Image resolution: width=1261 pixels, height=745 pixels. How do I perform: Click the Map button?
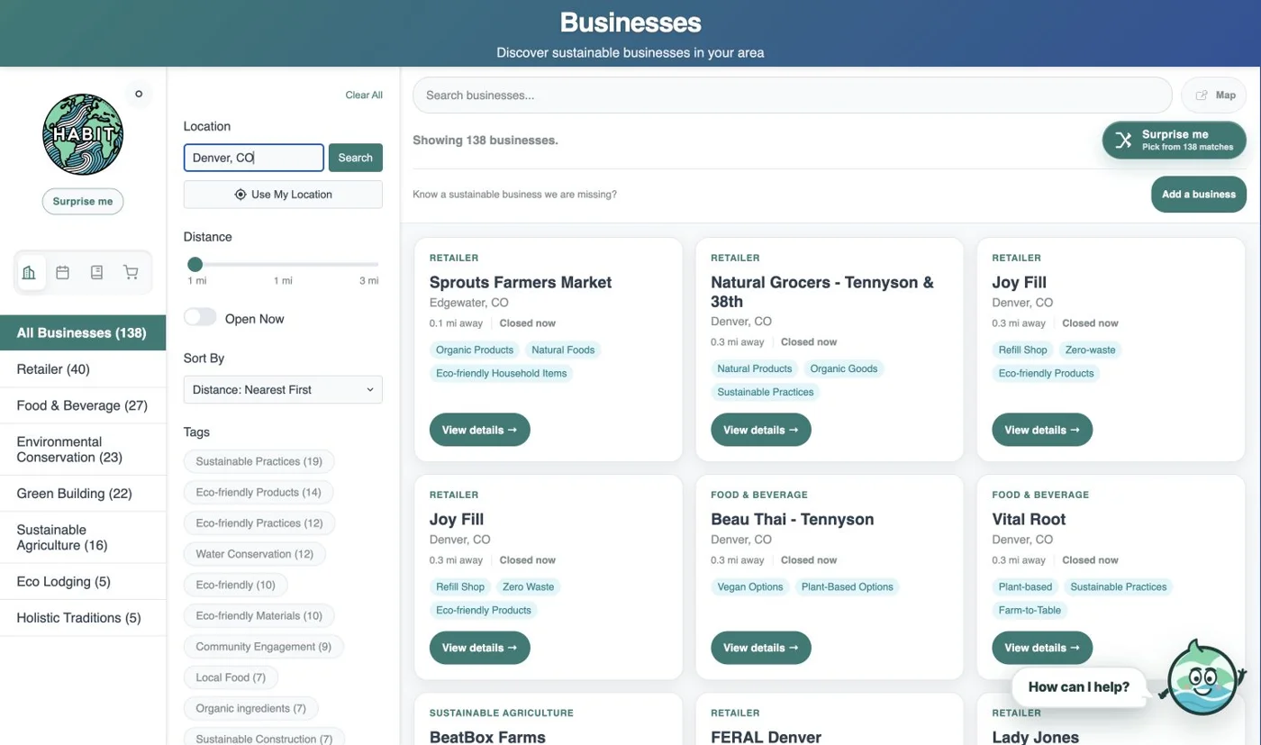pos(1214,95)
